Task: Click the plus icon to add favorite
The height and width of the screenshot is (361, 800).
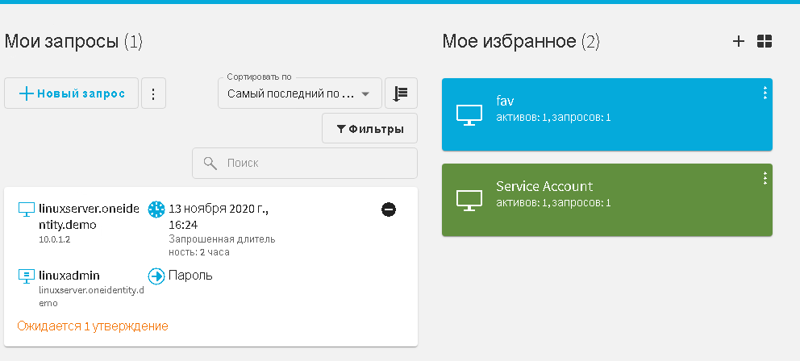Action: [x=738, y=41]
